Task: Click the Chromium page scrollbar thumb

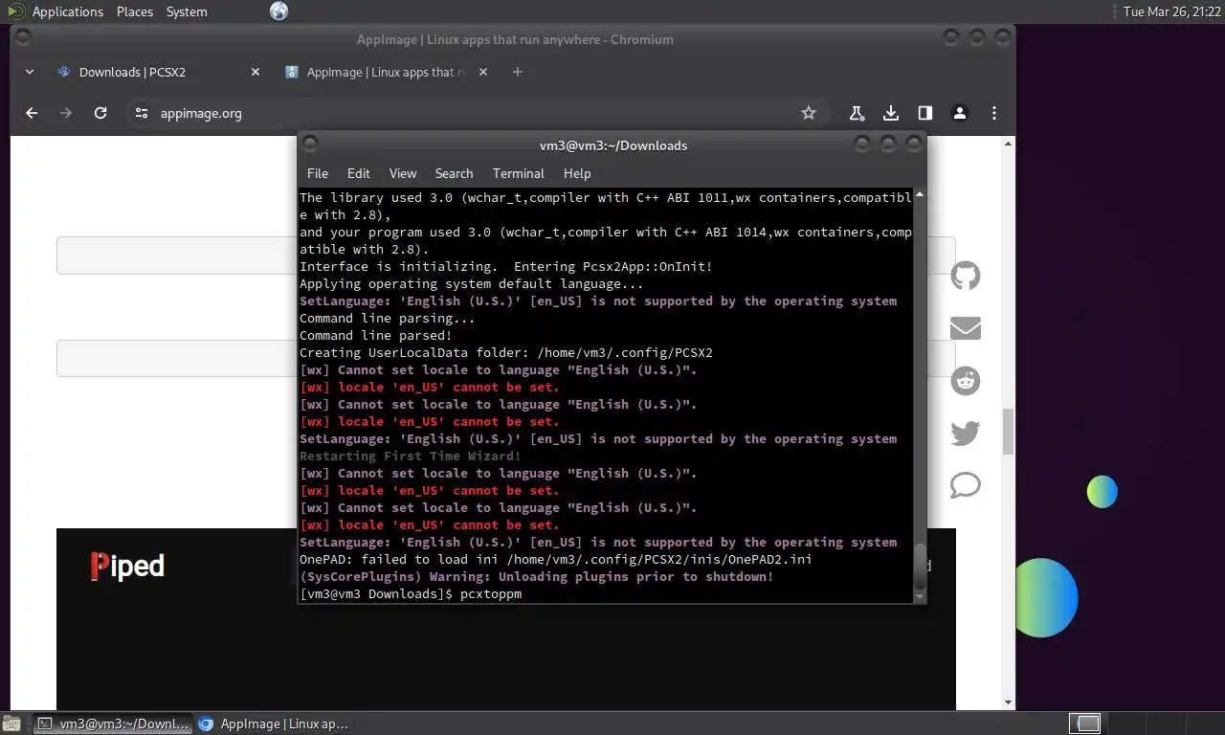Action: pyautogui.click(x=1008, y=432)
